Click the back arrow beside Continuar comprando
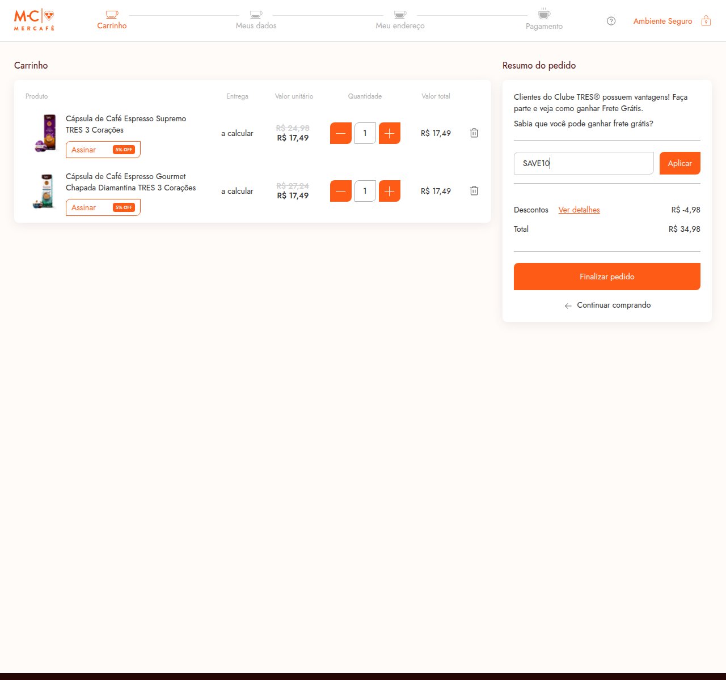The image size is (726, 680). [x=568, y=305]
